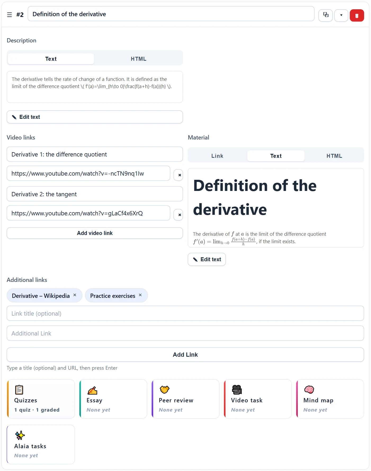The width and height of the screenshot is (371, 471).
Task: Remove the 'Derivative – Wikipedia' link chip
Action: tap(75, 295)
